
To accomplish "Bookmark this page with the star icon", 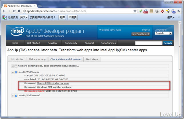I will click(135, 11).
